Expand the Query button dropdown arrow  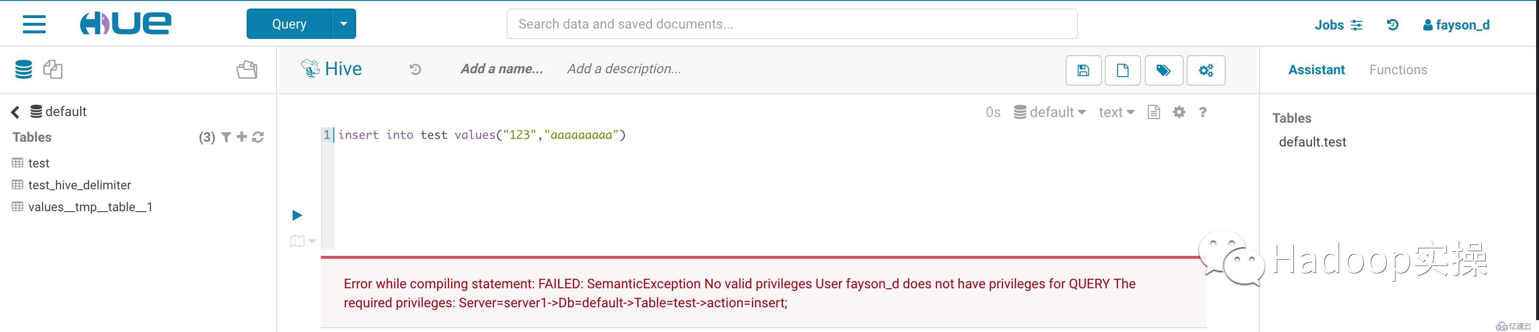[x=343, y=24]
